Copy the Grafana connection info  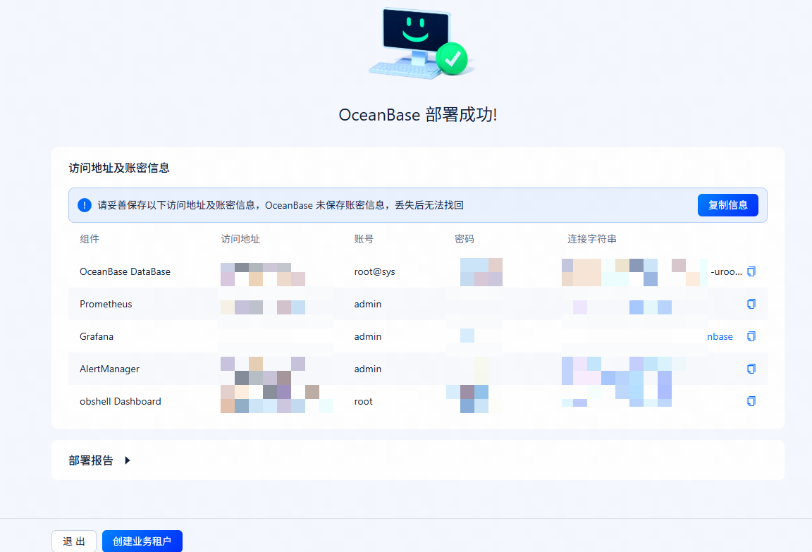(x=751, y=336)
